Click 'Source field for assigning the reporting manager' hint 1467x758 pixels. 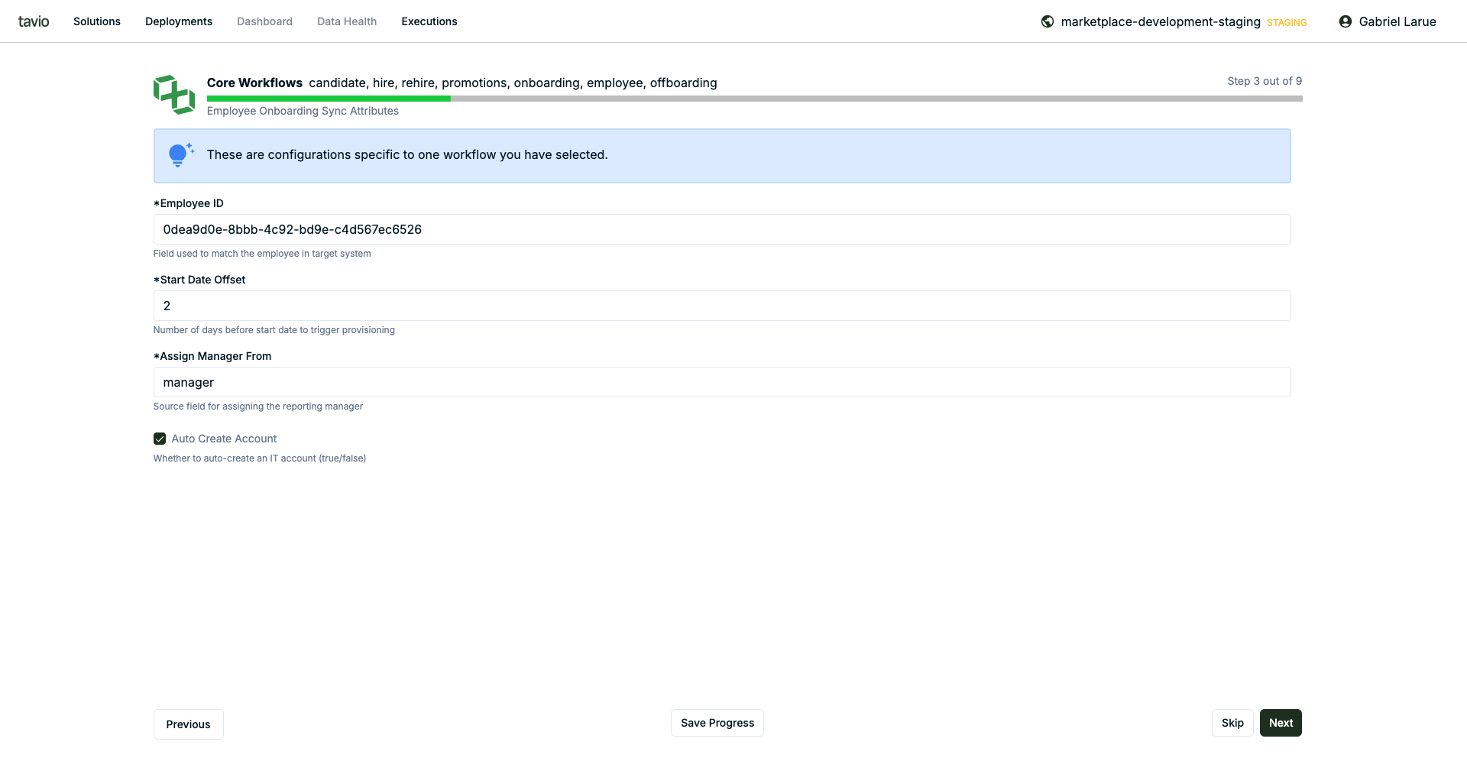click(258, 407)
